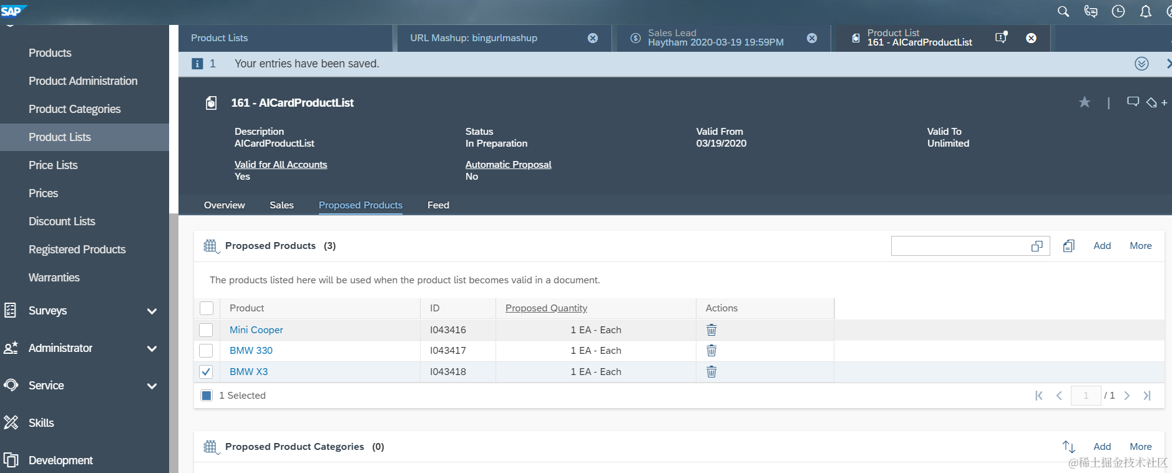Image resolution: width=1172 pixels, height=473 pixels.
Task: Expand the Service menu section
Action: tap(152, 386)
